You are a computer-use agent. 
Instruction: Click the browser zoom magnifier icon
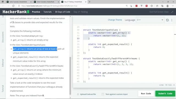(127, 6)
